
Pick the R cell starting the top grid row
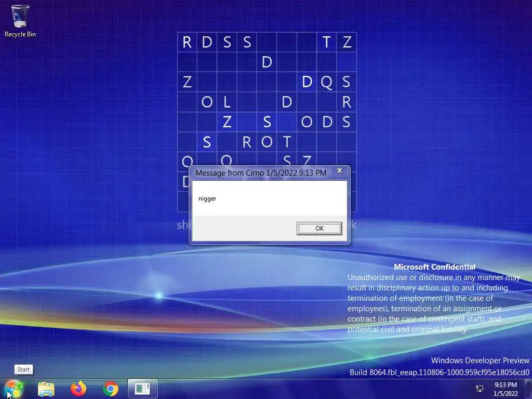pos(187,42)
